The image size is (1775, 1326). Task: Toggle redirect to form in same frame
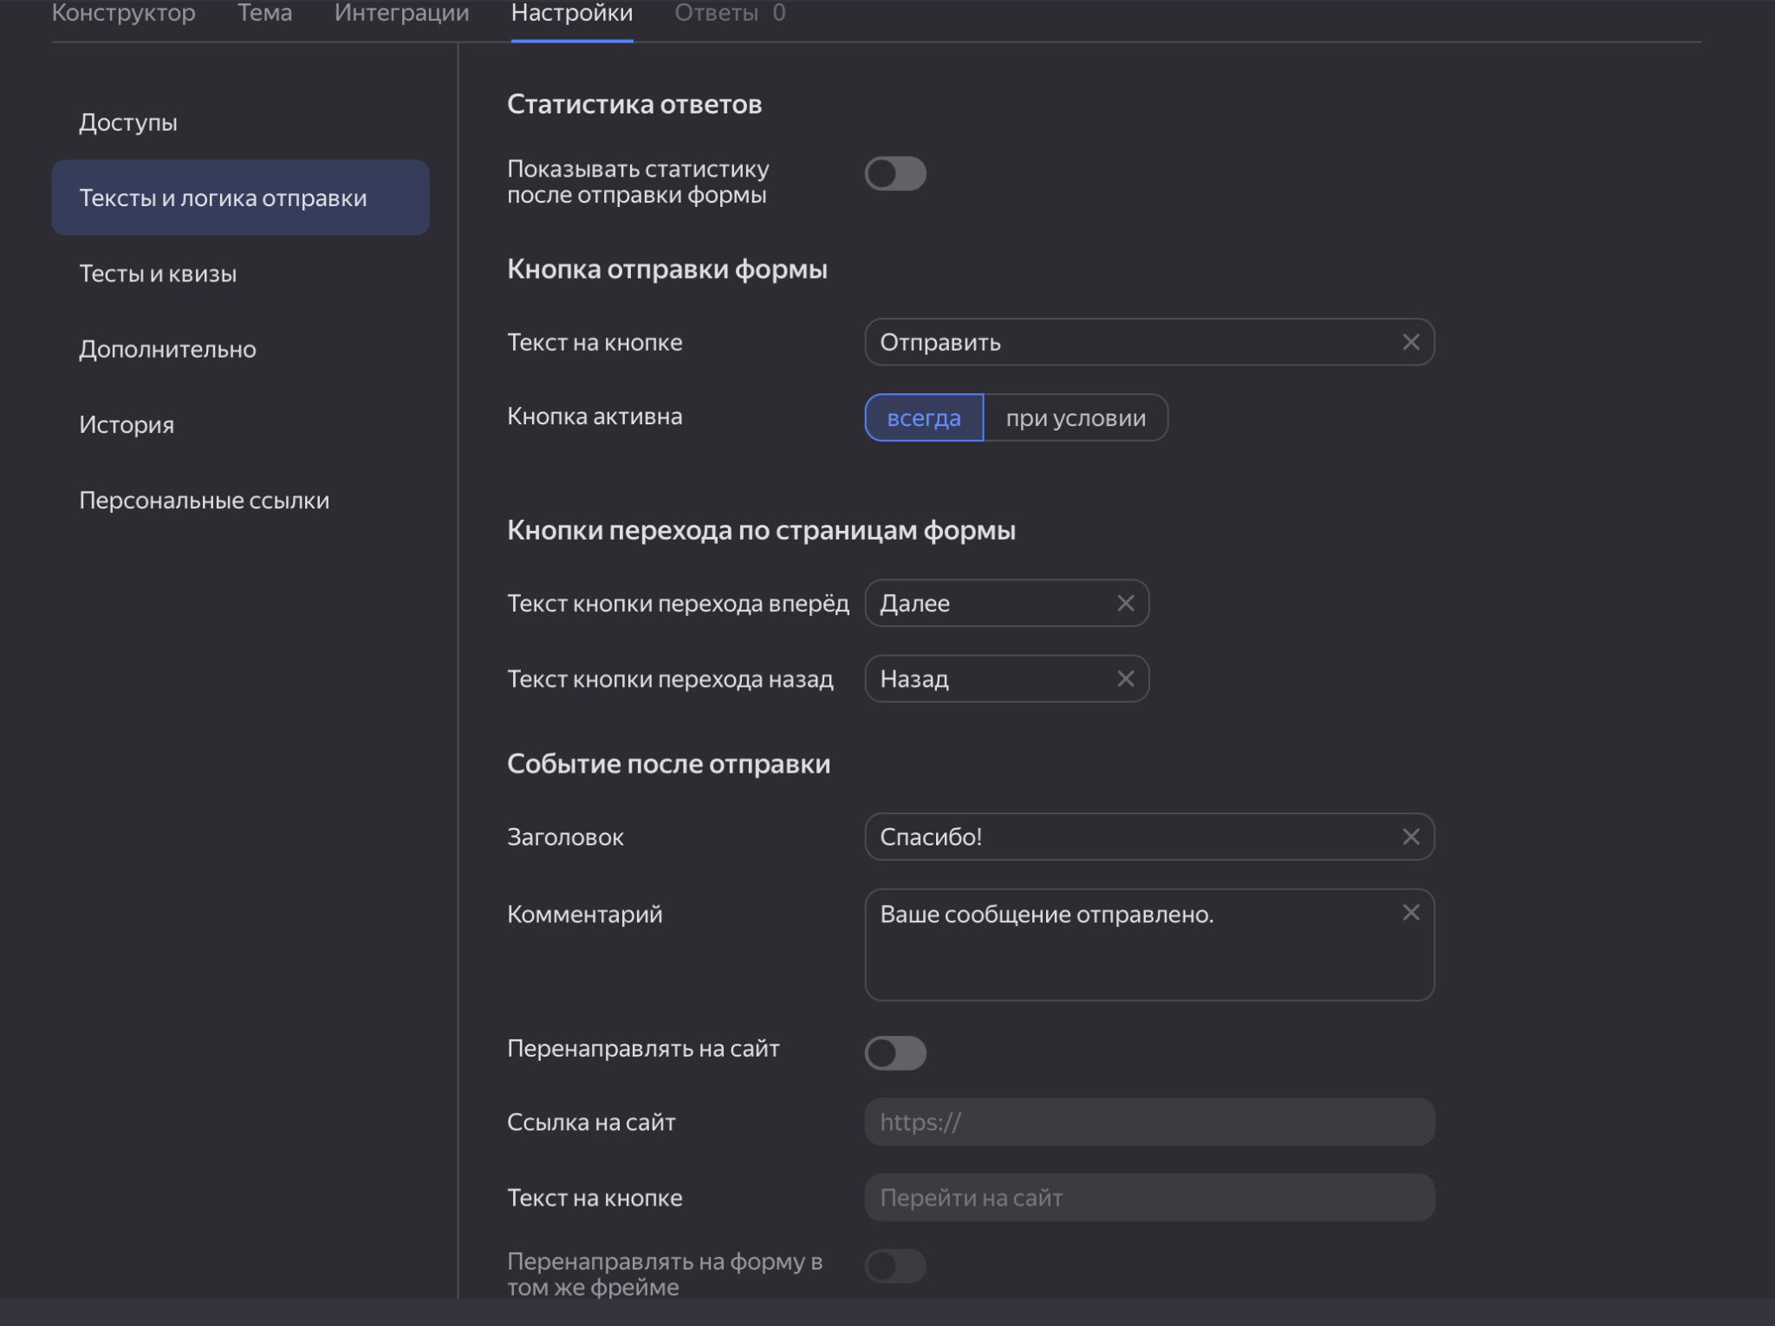tap(894, 1266)
